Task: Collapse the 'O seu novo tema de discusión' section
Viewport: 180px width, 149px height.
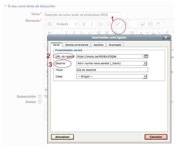Action: [x=6, y=6]
